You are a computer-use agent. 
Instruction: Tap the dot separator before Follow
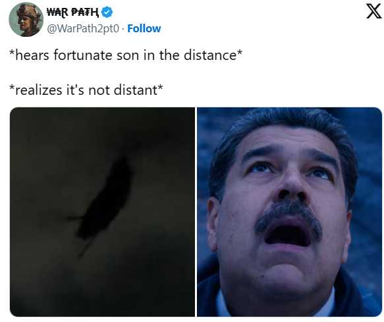click(x=123, y=29)
